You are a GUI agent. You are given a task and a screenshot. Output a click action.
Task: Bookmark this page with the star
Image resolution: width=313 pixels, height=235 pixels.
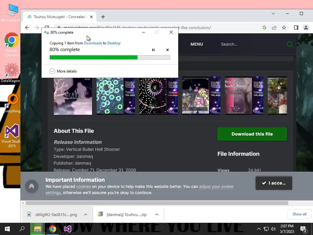click(284, 28)
